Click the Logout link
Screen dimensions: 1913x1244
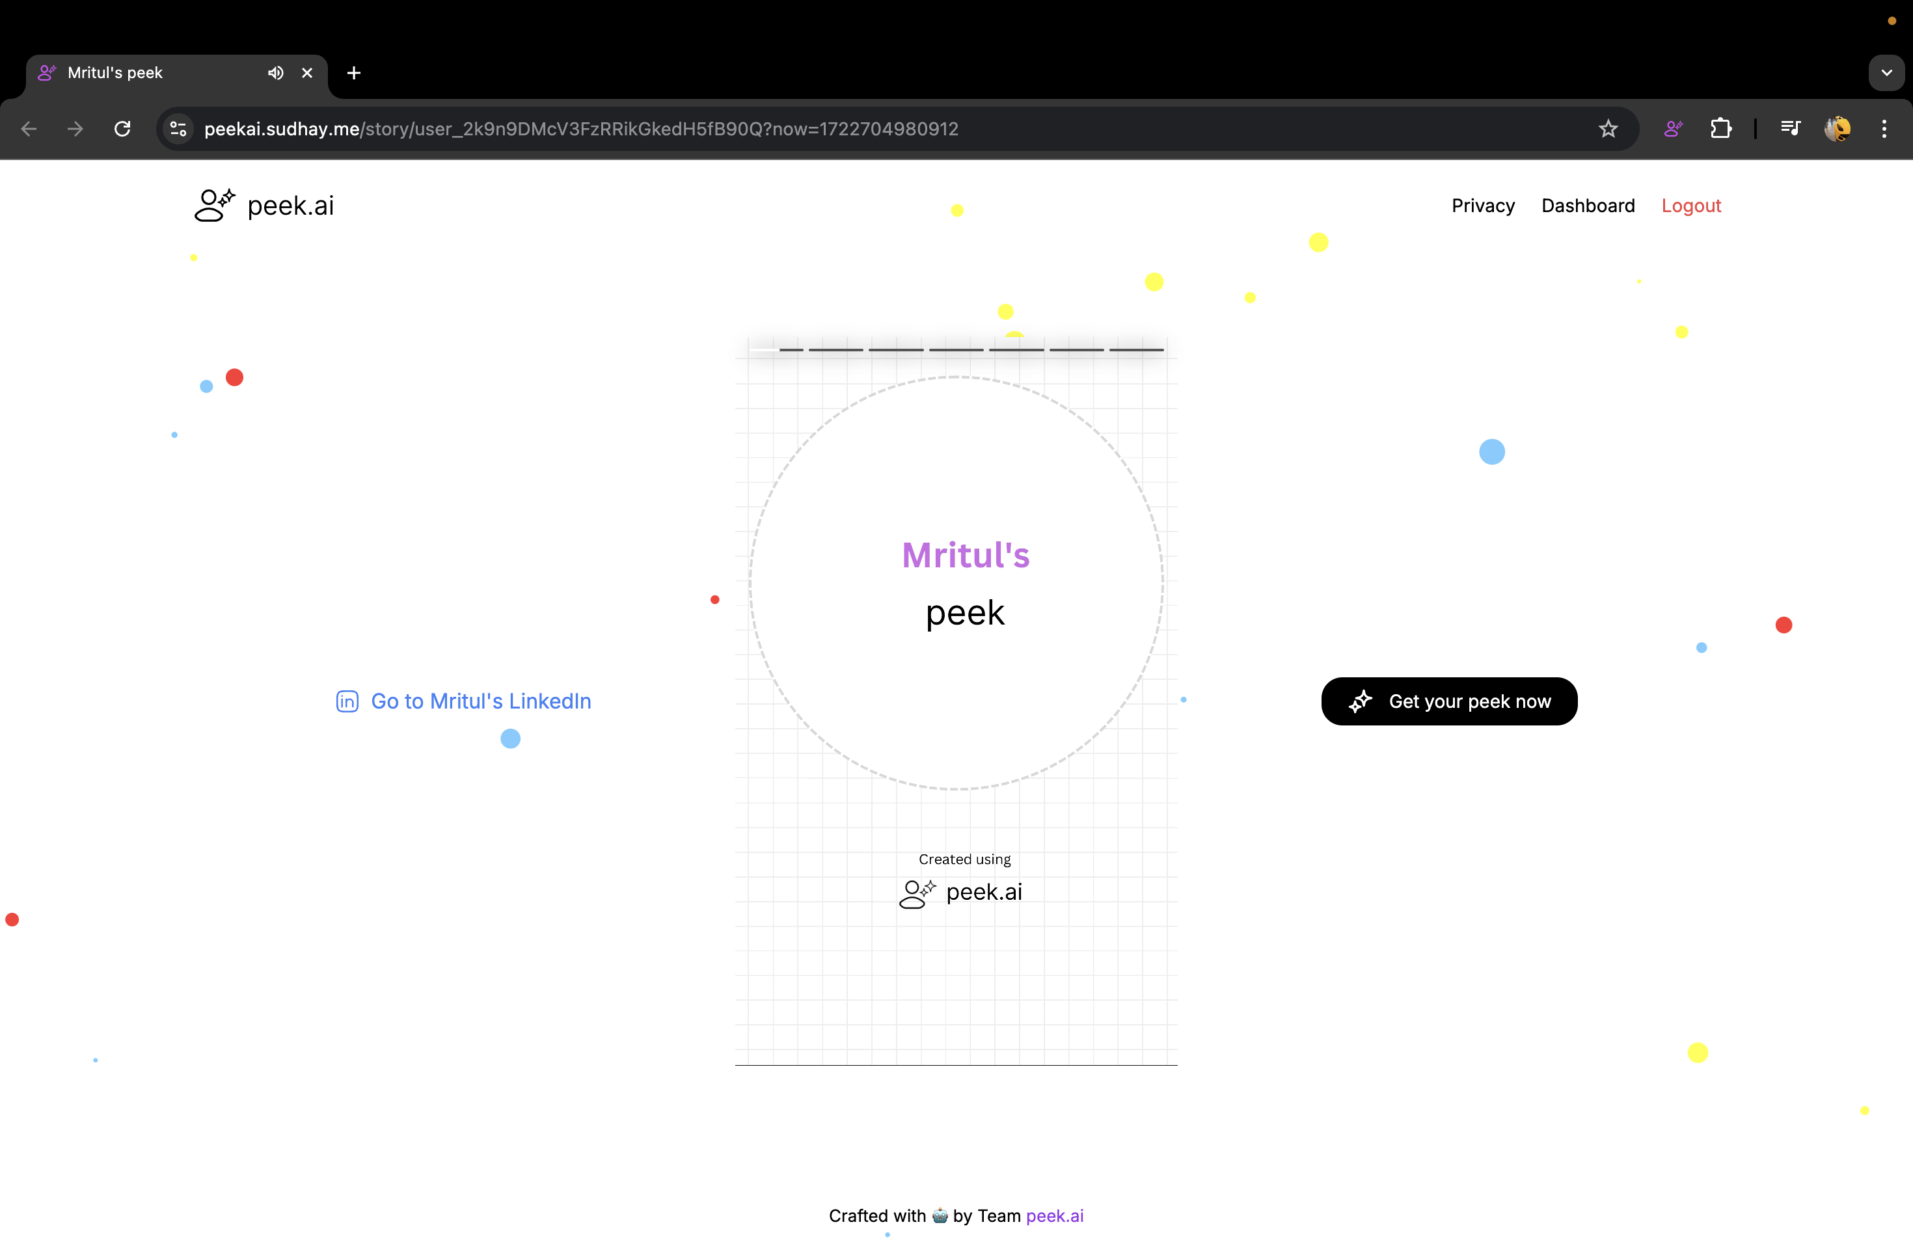tap(1690, 206)
